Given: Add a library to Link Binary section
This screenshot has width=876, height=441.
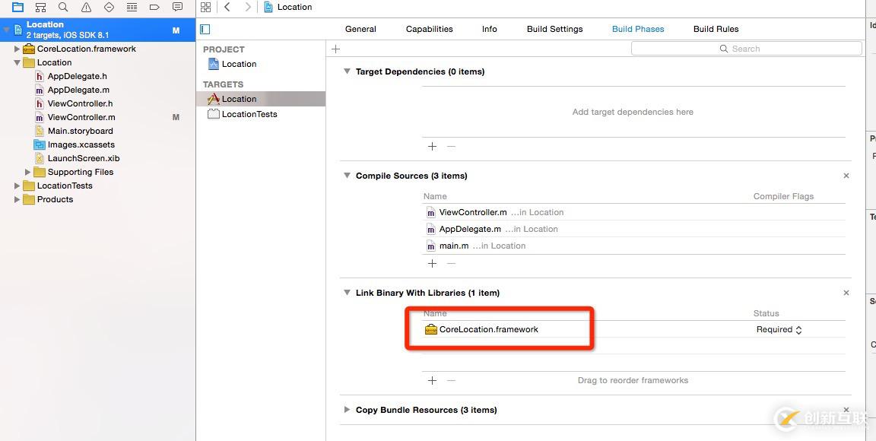Looking at the screenshot, I should (x=432, y=380).
